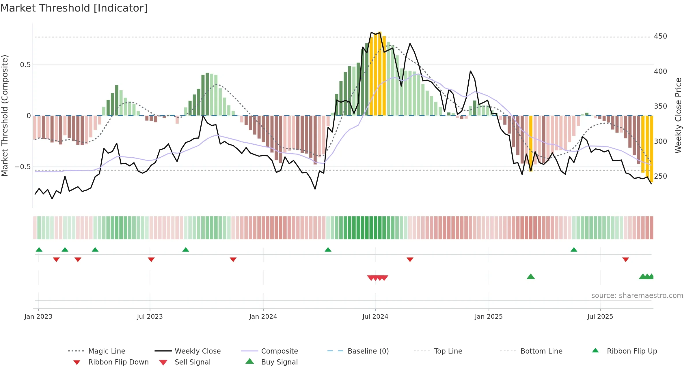Hide the Composite line via legend

click(x=270, y=351)
